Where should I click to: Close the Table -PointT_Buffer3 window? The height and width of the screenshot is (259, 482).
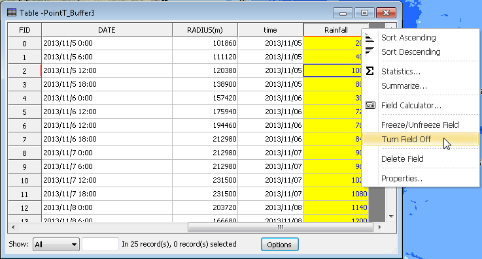[386, 13]
